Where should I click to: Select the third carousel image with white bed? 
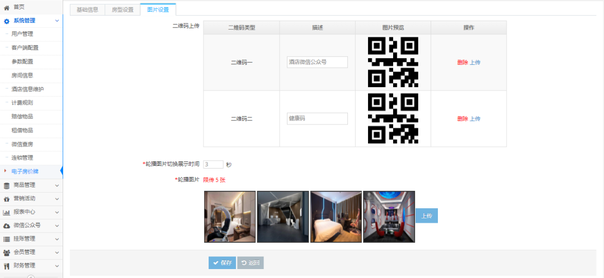336,217
